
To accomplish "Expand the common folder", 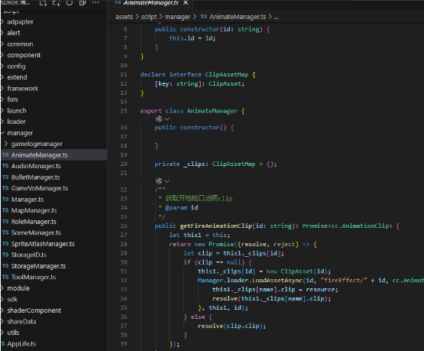I will 20,44.
